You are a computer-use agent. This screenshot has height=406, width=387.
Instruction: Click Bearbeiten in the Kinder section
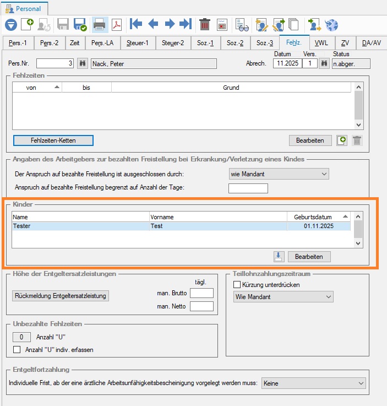309,257
